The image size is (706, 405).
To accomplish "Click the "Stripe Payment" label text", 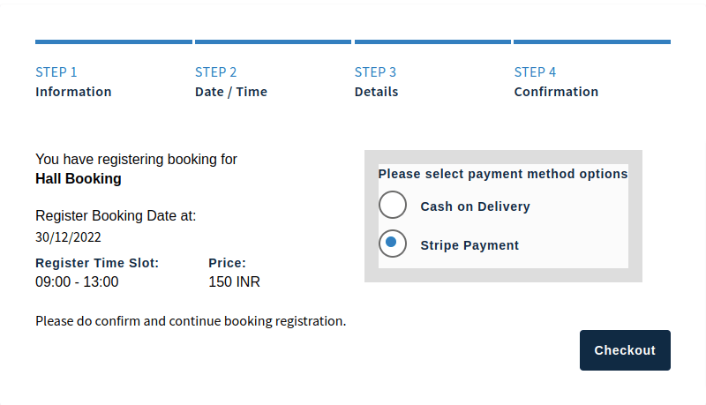I will pyautogui.click(x=469, y=245).
